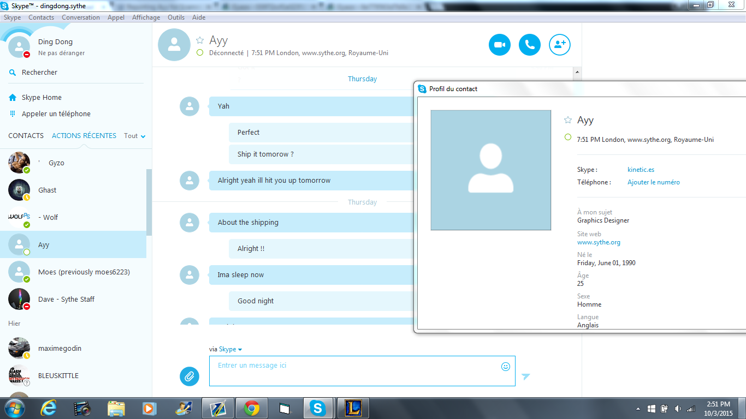Screen dimensions: 746x419
Task: Click kinetic.es Skype name link
Action: pyautogui.click(x=641, y=170)
